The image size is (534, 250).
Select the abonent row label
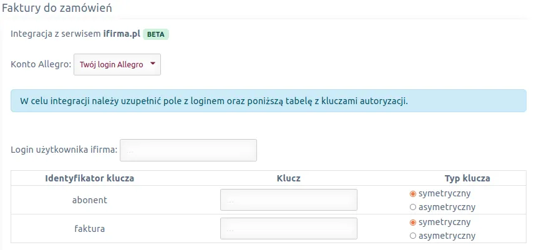click(89, 200)
